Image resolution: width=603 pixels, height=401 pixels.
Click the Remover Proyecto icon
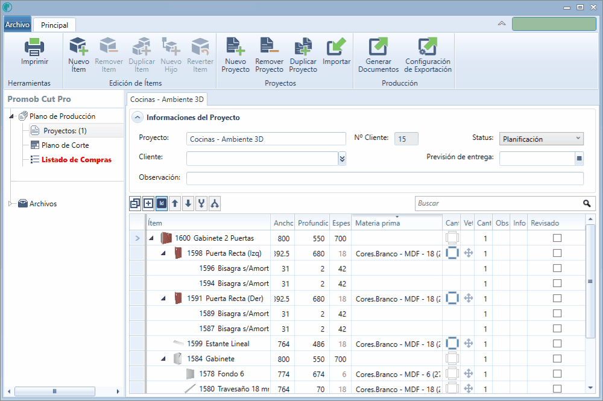pos(269,46)
